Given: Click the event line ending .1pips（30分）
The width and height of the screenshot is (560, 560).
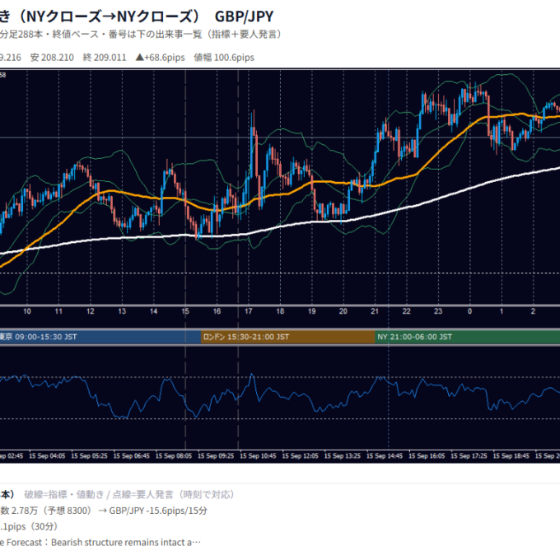Looking at the screenshot, I should 29,527.
